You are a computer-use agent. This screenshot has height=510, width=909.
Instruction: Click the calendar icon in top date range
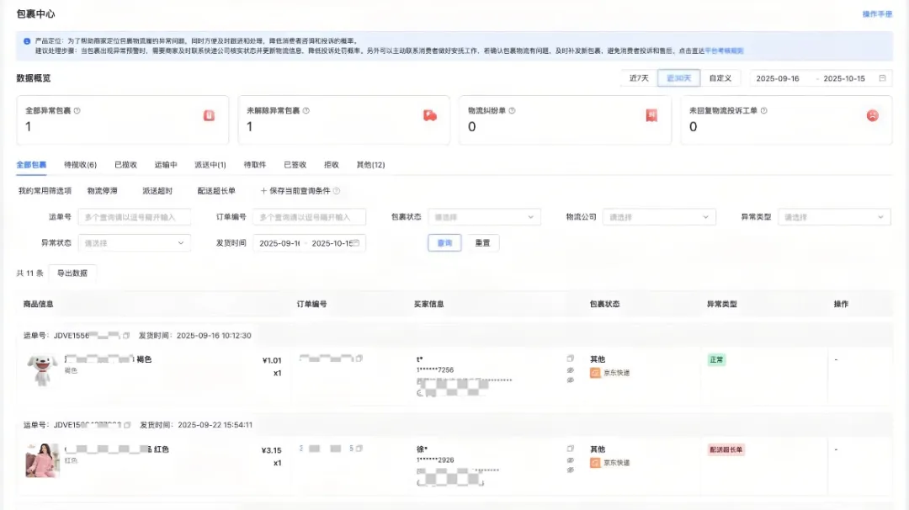882,78
